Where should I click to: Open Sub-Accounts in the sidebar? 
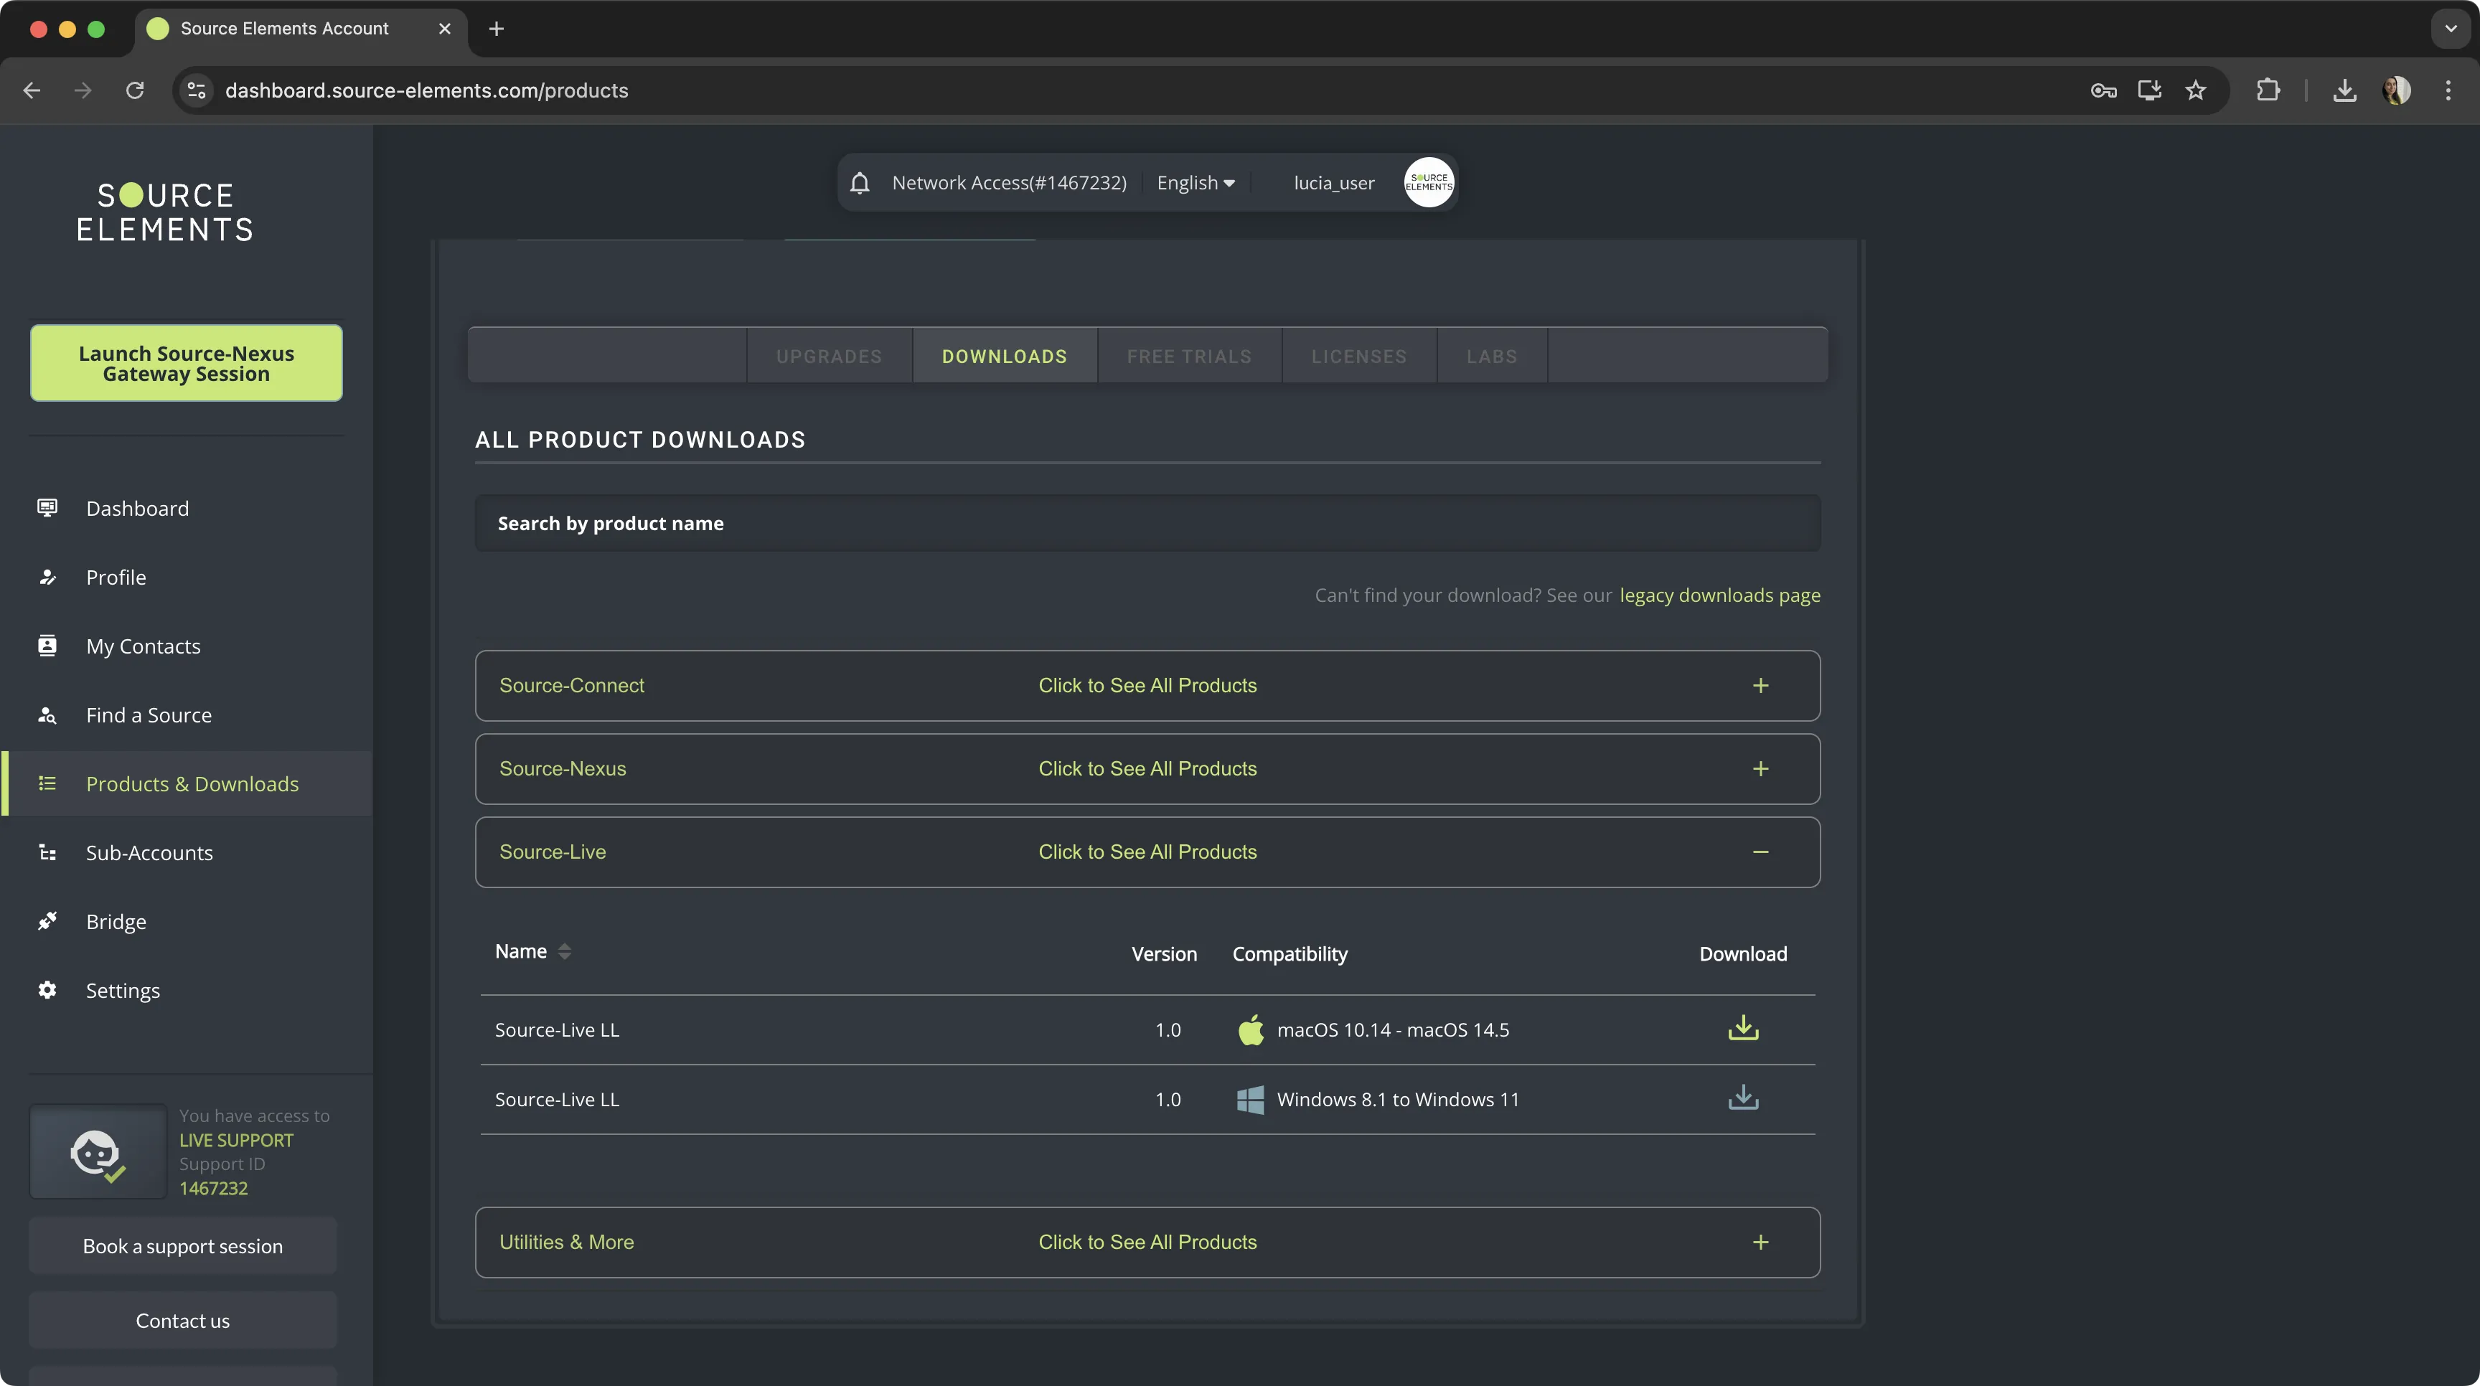tap(149, 853)
